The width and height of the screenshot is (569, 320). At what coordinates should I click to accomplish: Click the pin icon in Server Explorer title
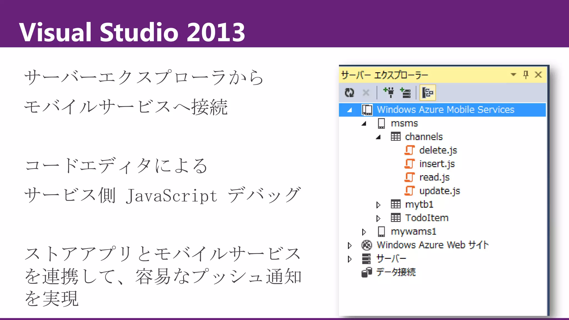point(526,74)
